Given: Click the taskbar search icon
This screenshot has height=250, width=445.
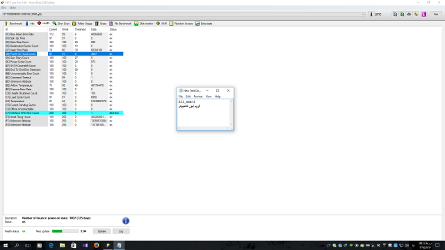Looking at the screenshot, I should point(17,245).
